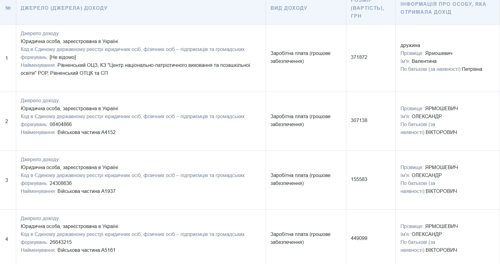
Task: Select the "Рівненський ОЦЗ" organization name text
Action: 77,65
